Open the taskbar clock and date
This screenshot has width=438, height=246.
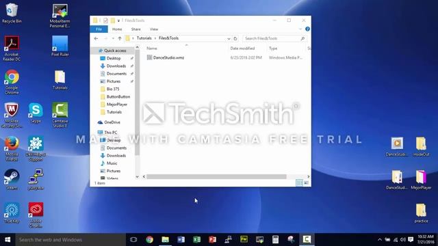(426, 240)
